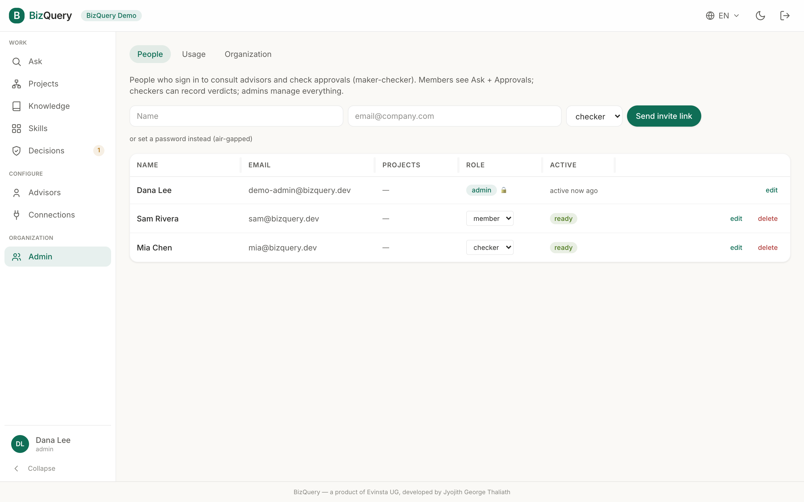Image resolution: width=804 pixels, height=502 pixels.
Task: Click the Connections plug icon
Action: click(x=16, y=215)
